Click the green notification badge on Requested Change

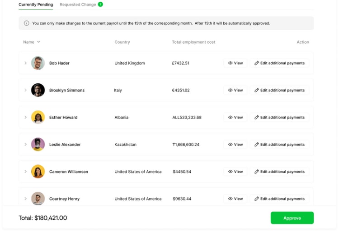pos(100,5)
